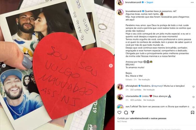196x130 pixels.
Task: Open the outras pessoas likes list
Action: (159, 119)
